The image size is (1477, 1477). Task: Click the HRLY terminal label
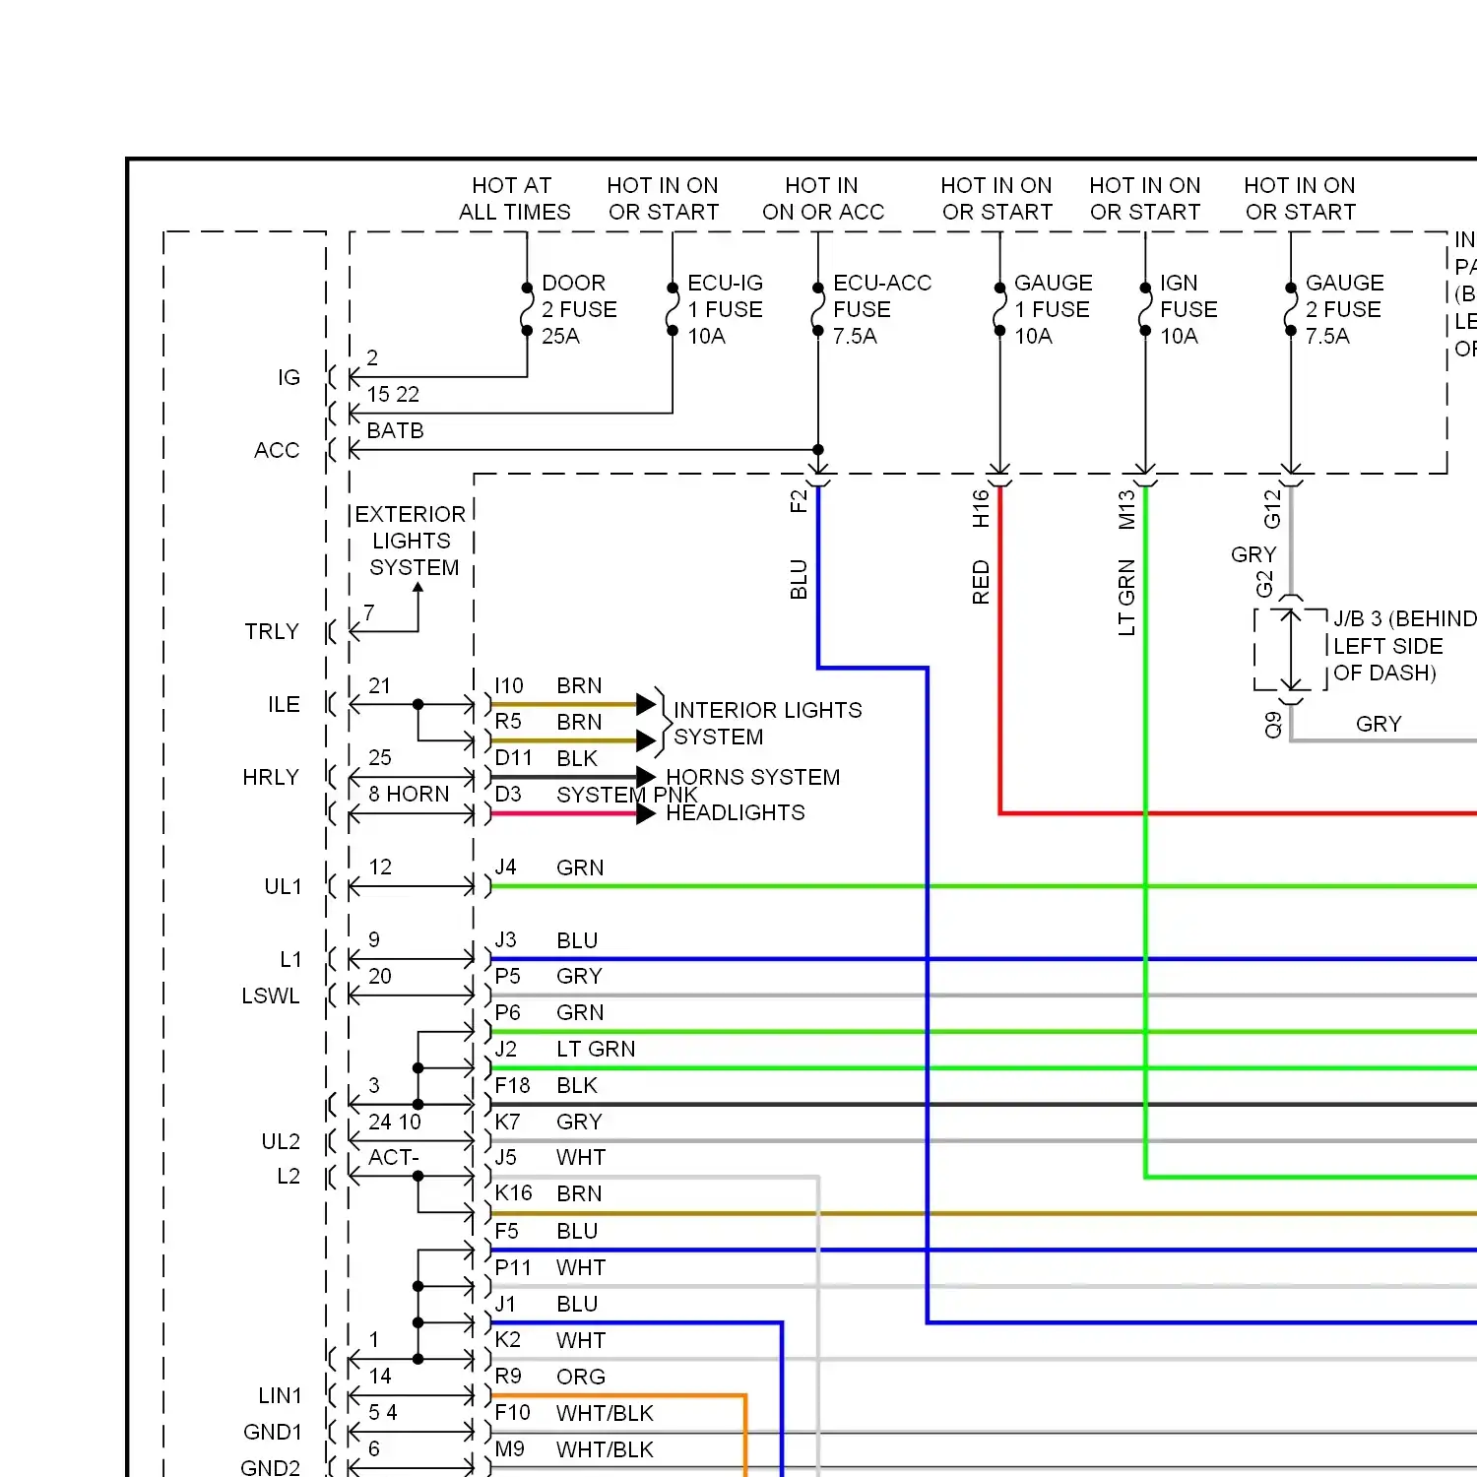pos(271,777)
